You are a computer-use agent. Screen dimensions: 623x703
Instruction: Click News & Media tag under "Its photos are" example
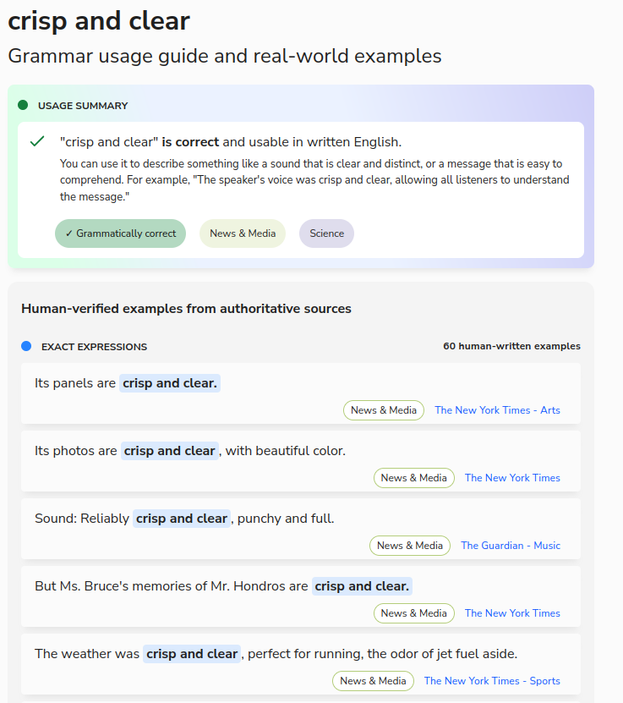pyautogui.click(x=414, y=478)
